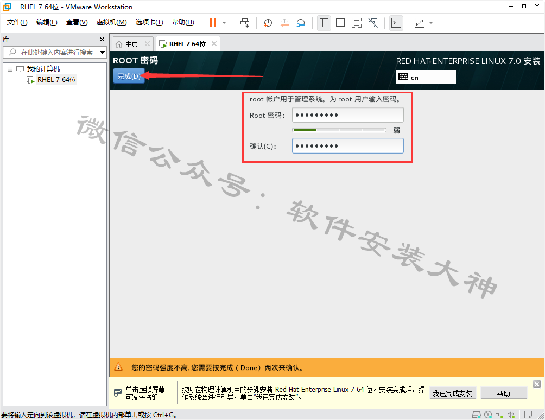
Task: Collapse the 我的计算机 tree node
Action: click(x=10, y=69)
